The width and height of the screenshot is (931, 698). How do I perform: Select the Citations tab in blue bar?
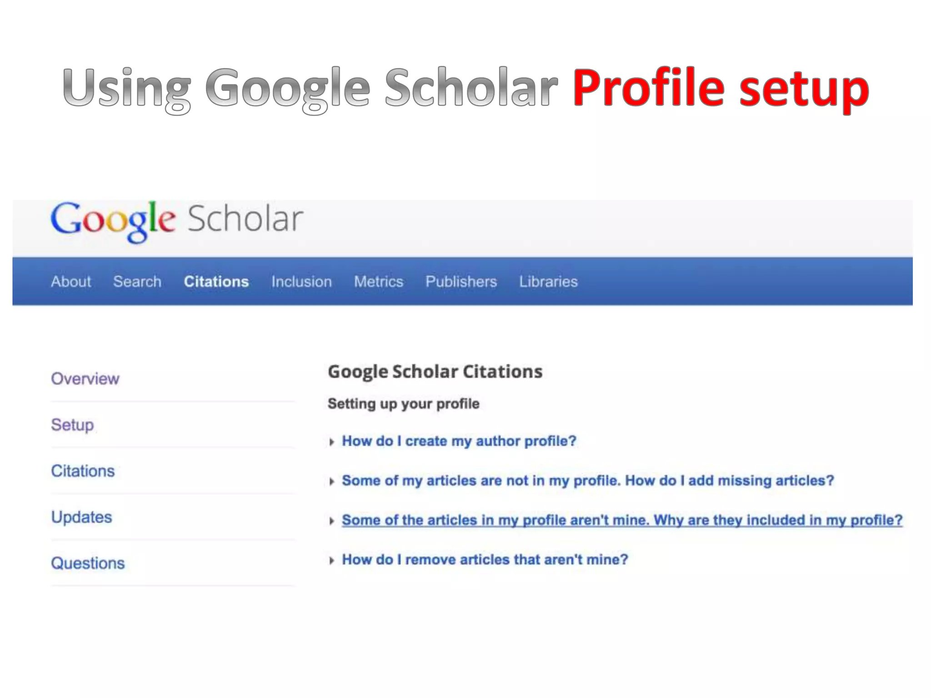pyautogui.click(x=216, y=282)
